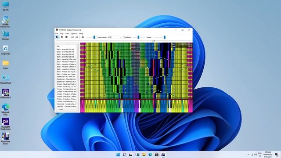Click the Notes speed slider handle

click(x=165, y=37)
